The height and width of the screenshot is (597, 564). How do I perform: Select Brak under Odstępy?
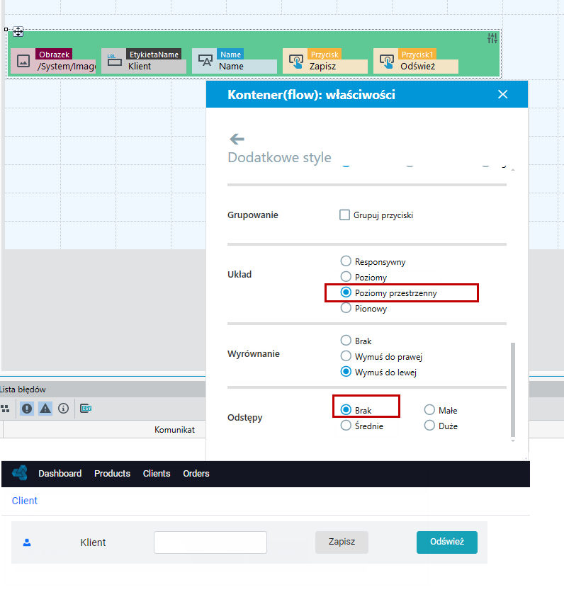coord(346,409)
